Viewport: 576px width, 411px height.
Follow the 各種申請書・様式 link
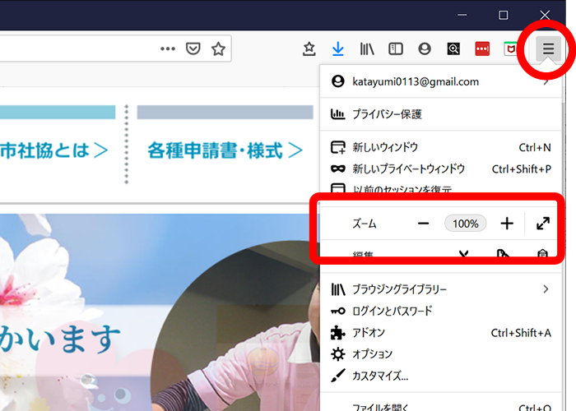pos(225,150)
